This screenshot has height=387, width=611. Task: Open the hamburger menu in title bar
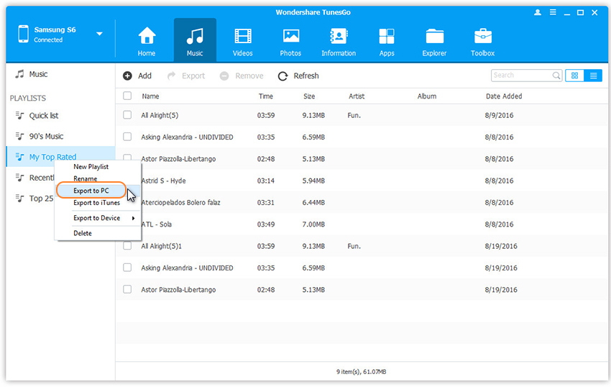coord(553,12)
